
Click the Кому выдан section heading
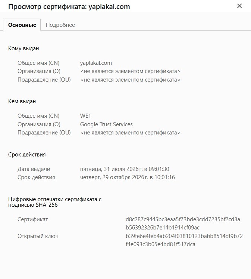tap(23, 48)
